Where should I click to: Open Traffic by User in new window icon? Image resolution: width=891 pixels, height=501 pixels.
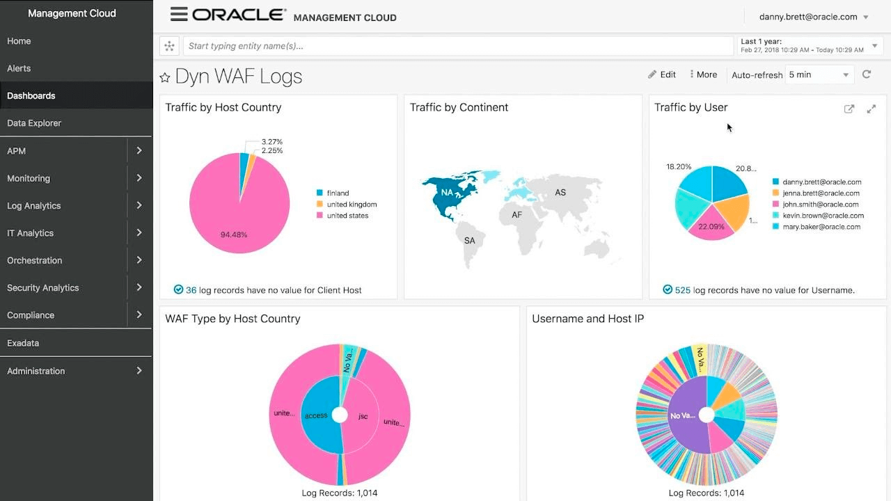point(849,109)
